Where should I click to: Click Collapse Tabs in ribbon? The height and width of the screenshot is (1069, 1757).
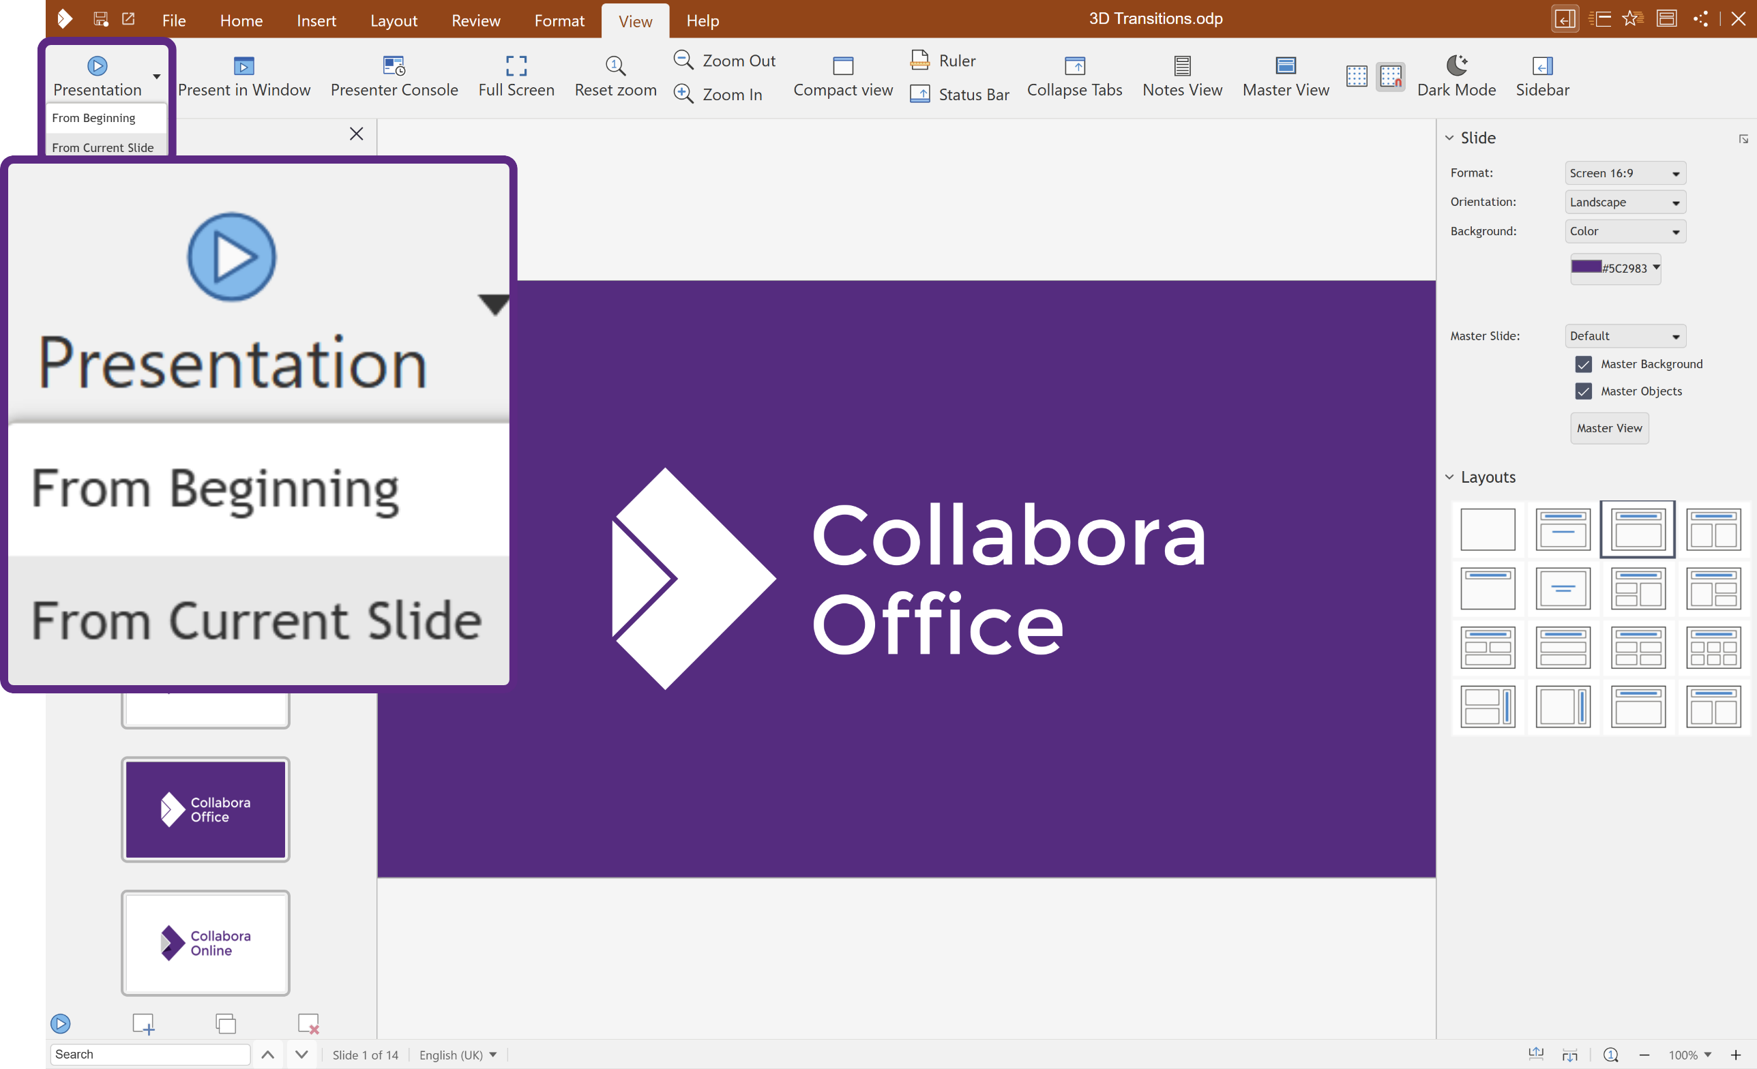tap(1075, 76)
